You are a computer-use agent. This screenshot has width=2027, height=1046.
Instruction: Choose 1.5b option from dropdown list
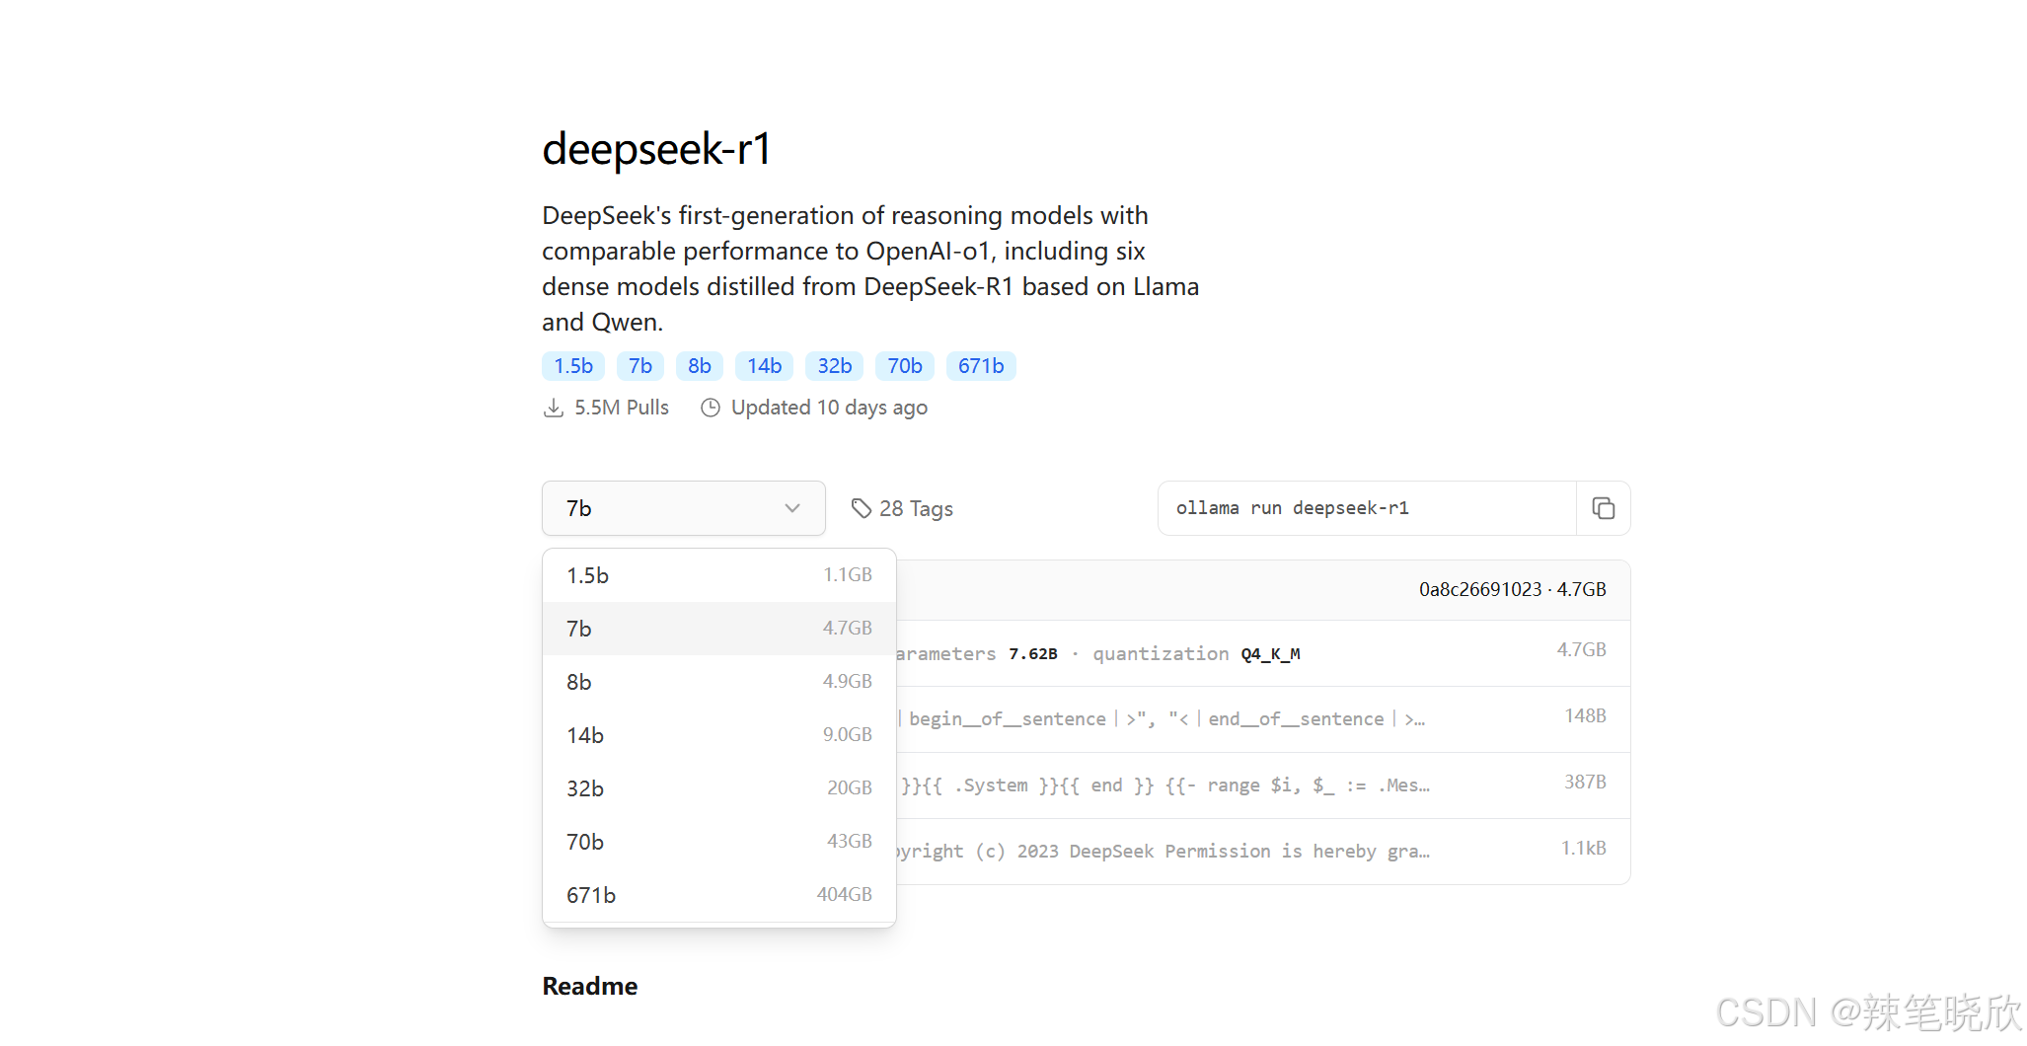[x=719, y=575]
